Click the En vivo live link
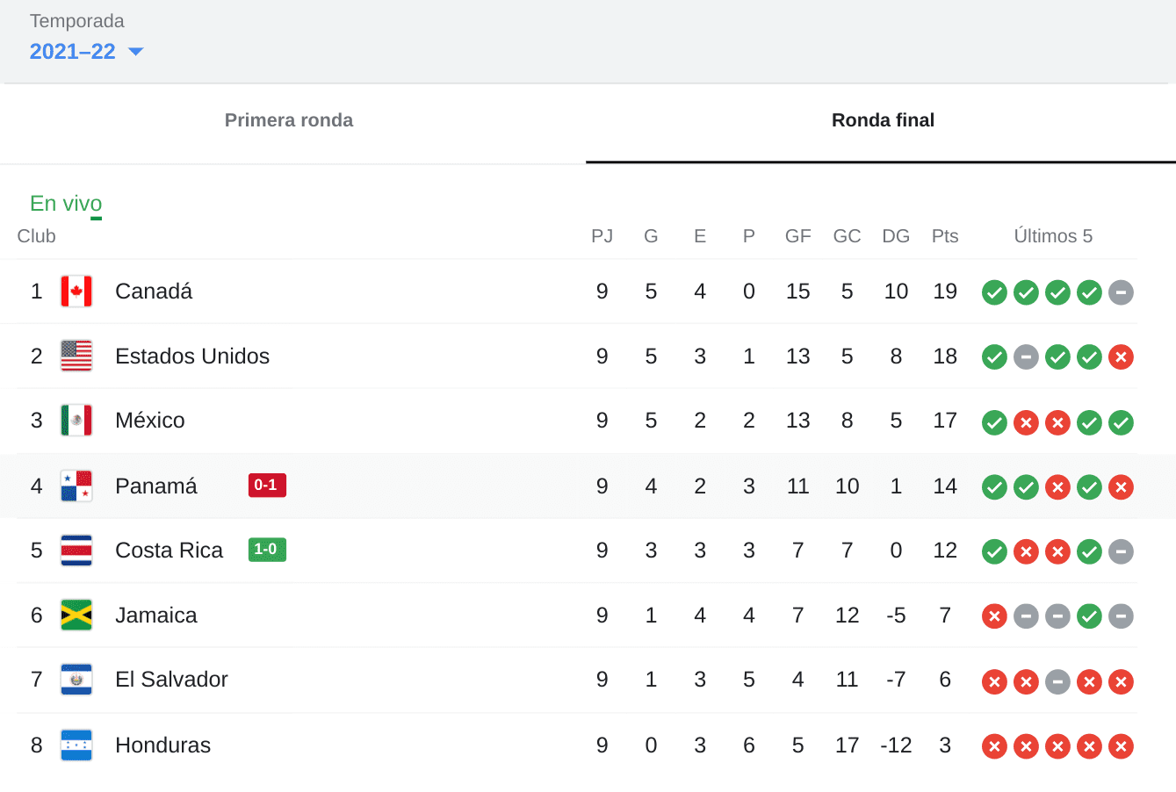 point(66,204)
